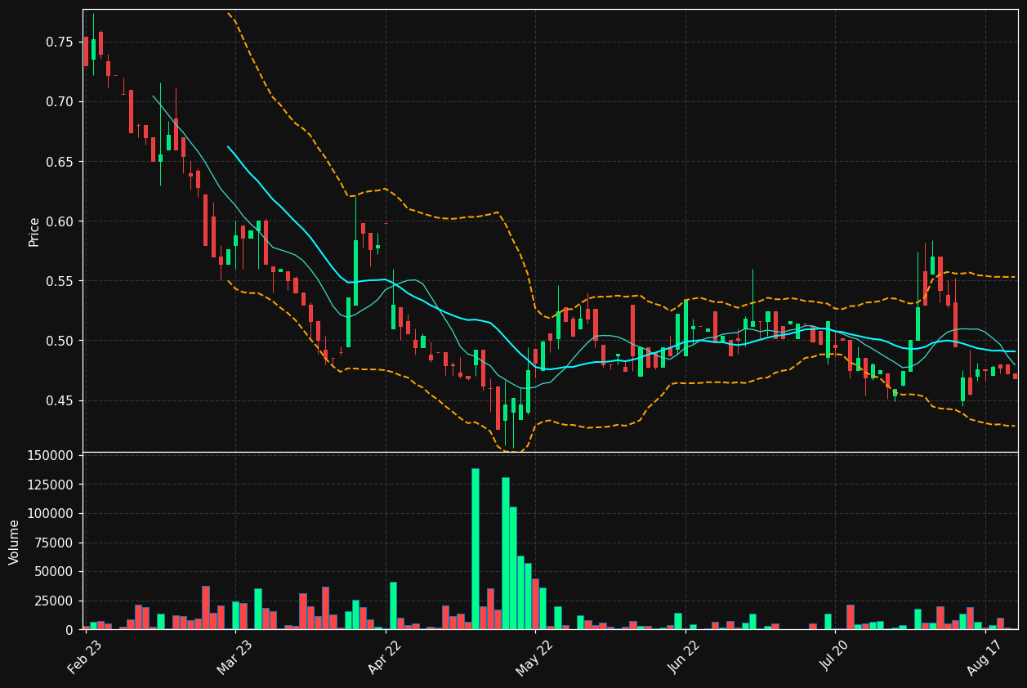Screen dimensions: 1027x688
Task: Click the 0.65 price axis label
Action: pos(60,162)
